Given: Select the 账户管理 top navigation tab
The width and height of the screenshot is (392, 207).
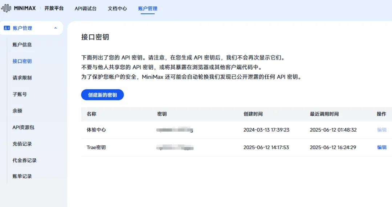Looking at the screenshot, I should pyautogui.click(x=147, y=8).
